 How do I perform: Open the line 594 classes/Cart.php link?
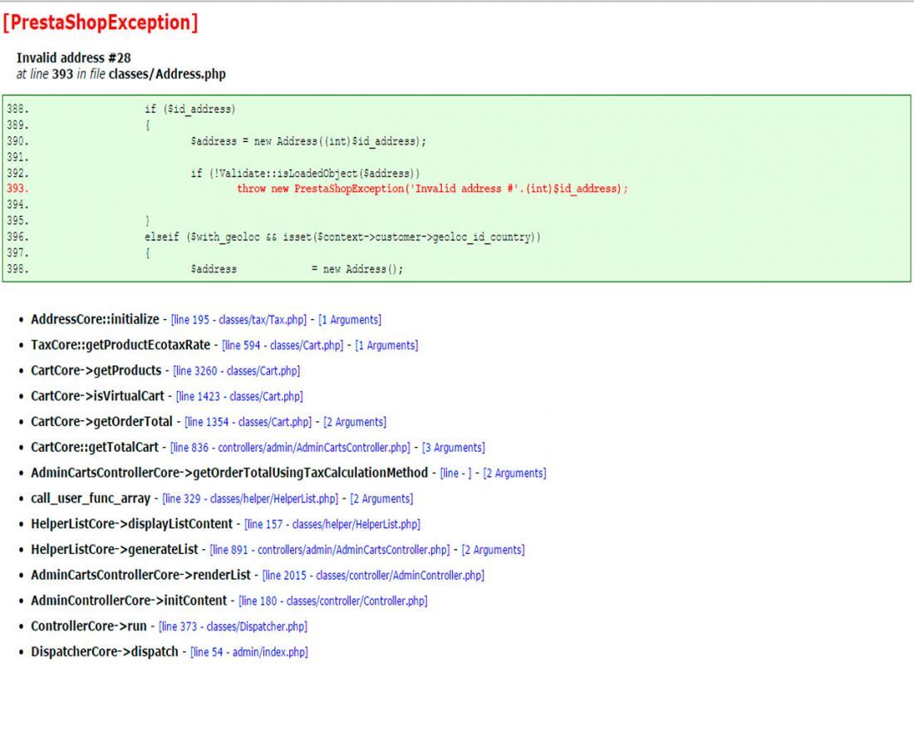283,346
